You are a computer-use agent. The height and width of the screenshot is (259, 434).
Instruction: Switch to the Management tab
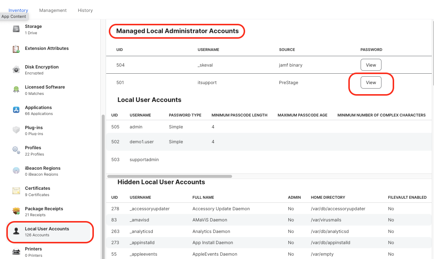(x=53, y=10)
